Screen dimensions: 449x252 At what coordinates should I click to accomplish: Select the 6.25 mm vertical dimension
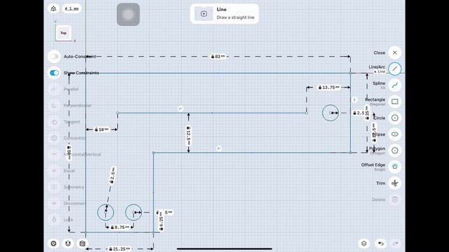point(161,221)
